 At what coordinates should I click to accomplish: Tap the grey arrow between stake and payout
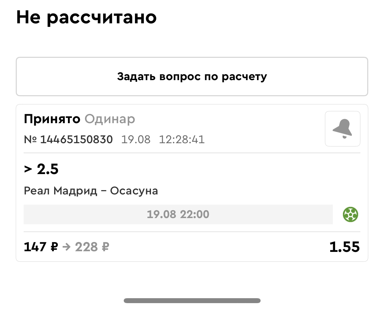coord(66,247)
